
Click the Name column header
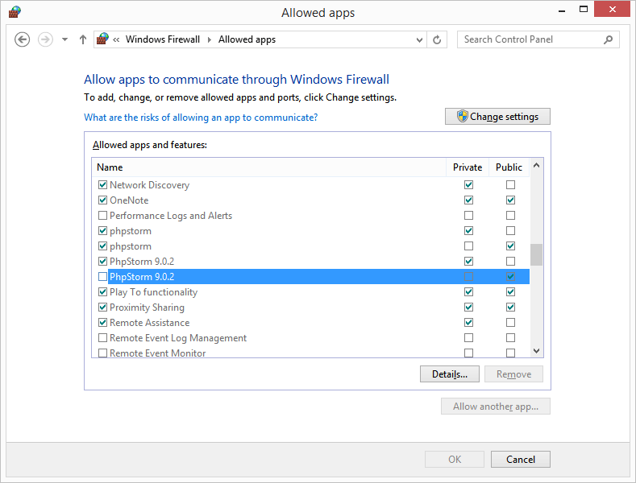[269, 167]
